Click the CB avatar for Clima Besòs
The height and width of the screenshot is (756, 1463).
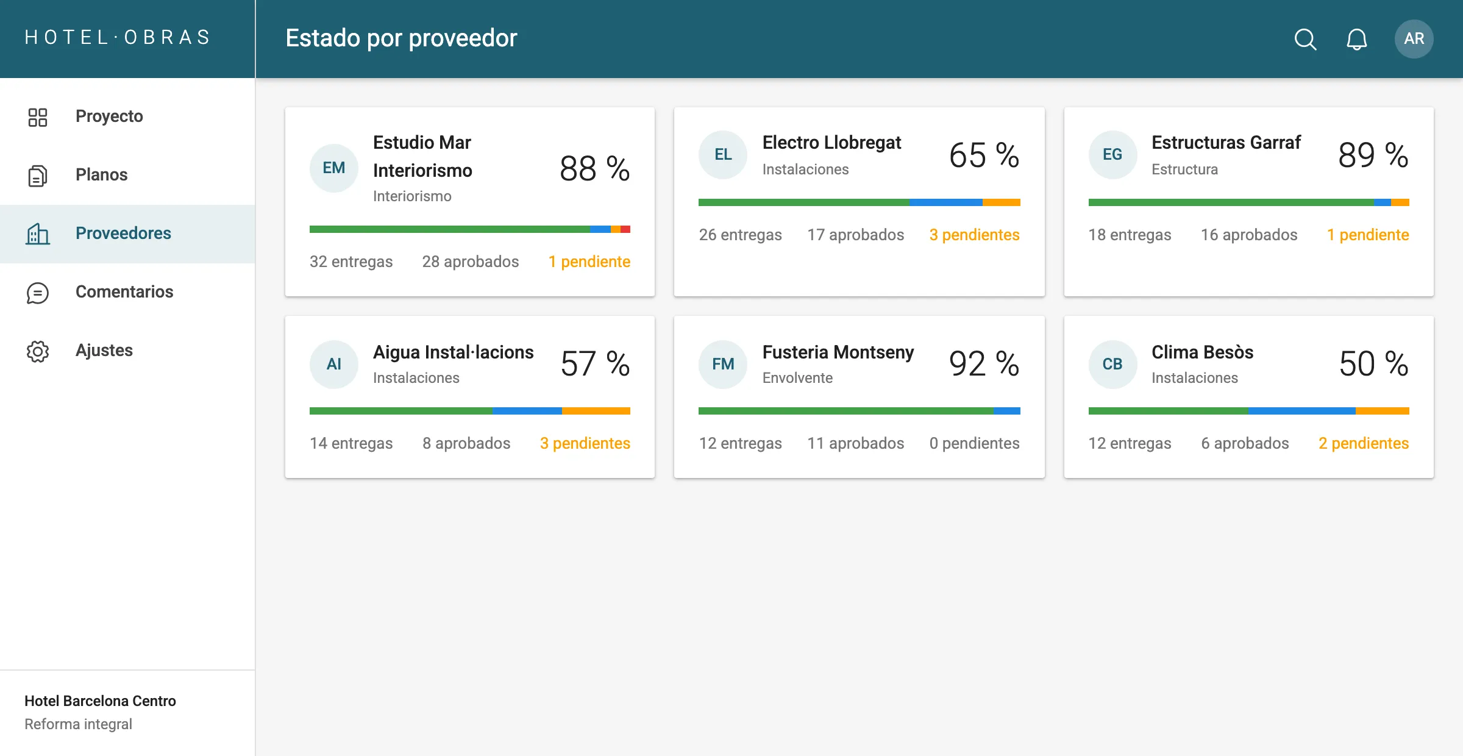pyautogui.click(x=1112, y=365)
